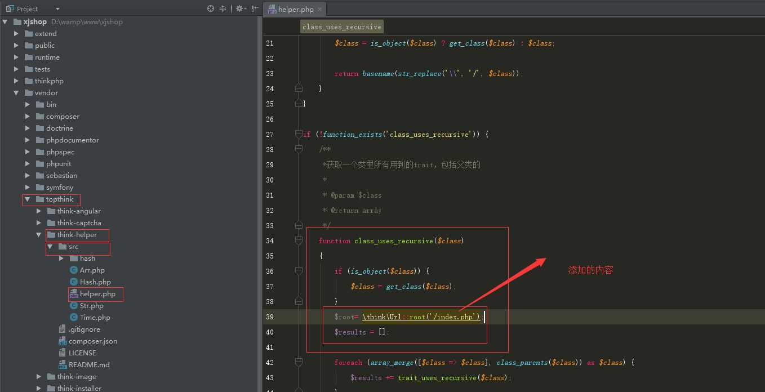Collapse the xjshop project root

pyautogui.click(x=5, y=22)
